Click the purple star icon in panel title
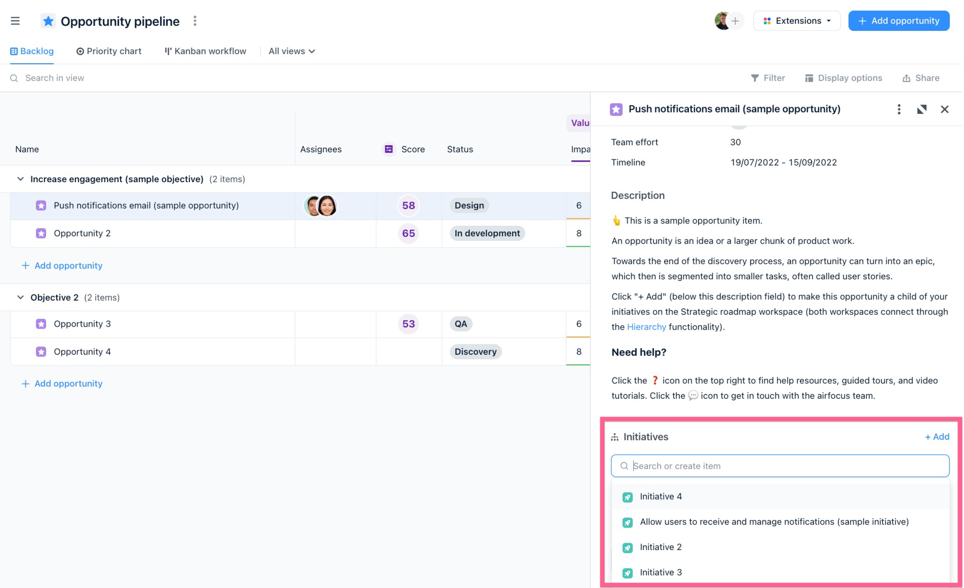The height and width of the screenshot is (588, 964). tap(616, 109)
